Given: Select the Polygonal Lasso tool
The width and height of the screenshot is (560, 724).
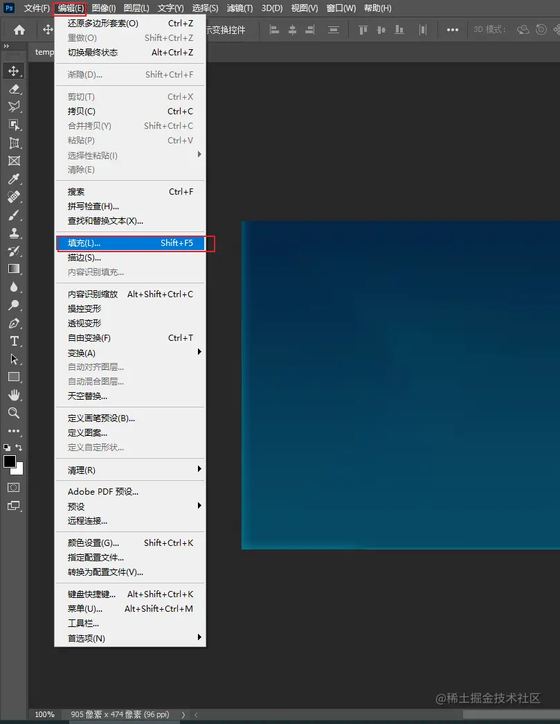Looking at the screenshot, I should point(14,107).
